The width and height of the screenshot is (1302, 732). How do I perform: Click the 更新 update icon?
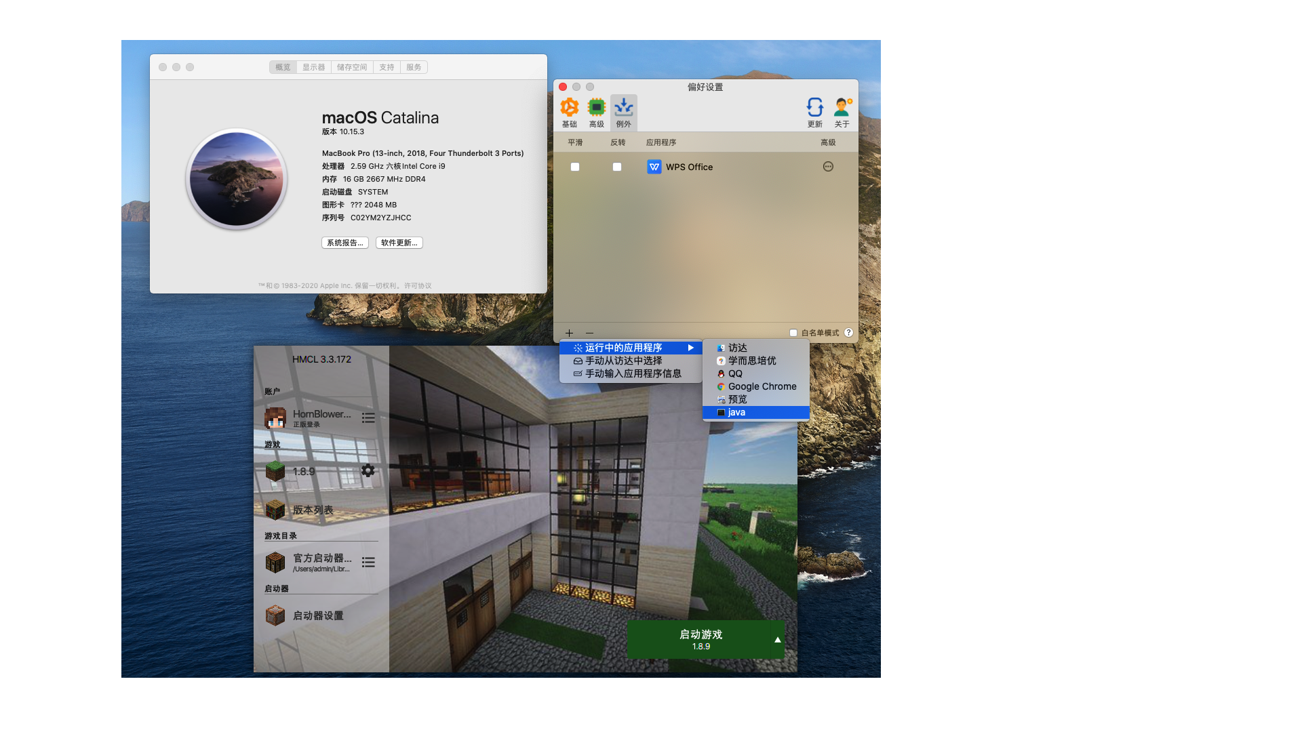click(814, 112)
